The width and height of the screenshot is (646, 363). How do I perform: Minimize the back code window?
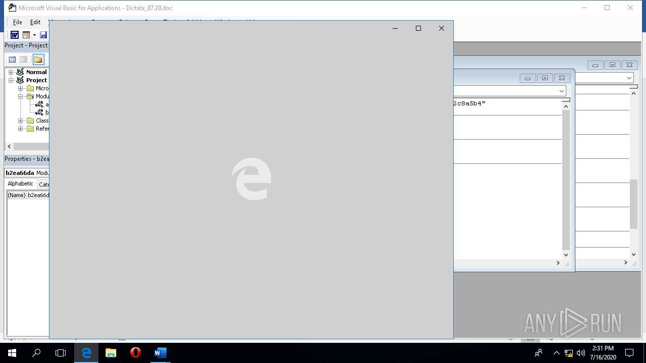coord(595,65)
